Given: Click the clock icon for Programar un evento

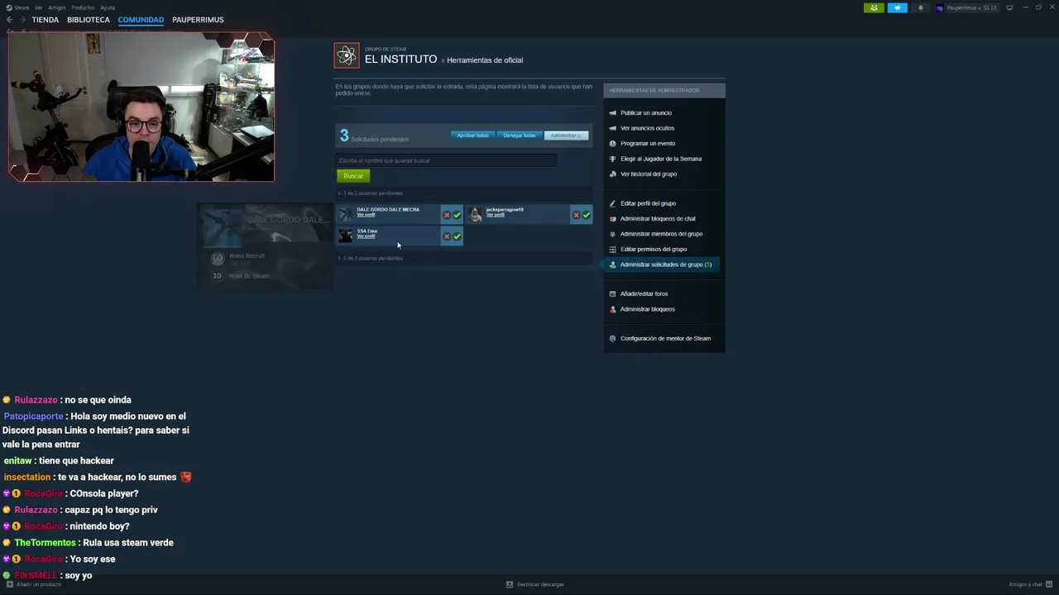Looking at the screenshot, I should click(x=612, y=144).
